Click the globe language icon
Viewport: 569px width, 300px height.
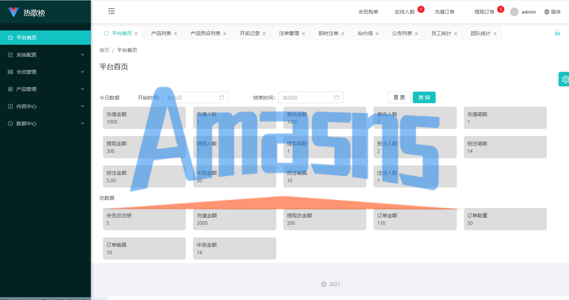547,12
